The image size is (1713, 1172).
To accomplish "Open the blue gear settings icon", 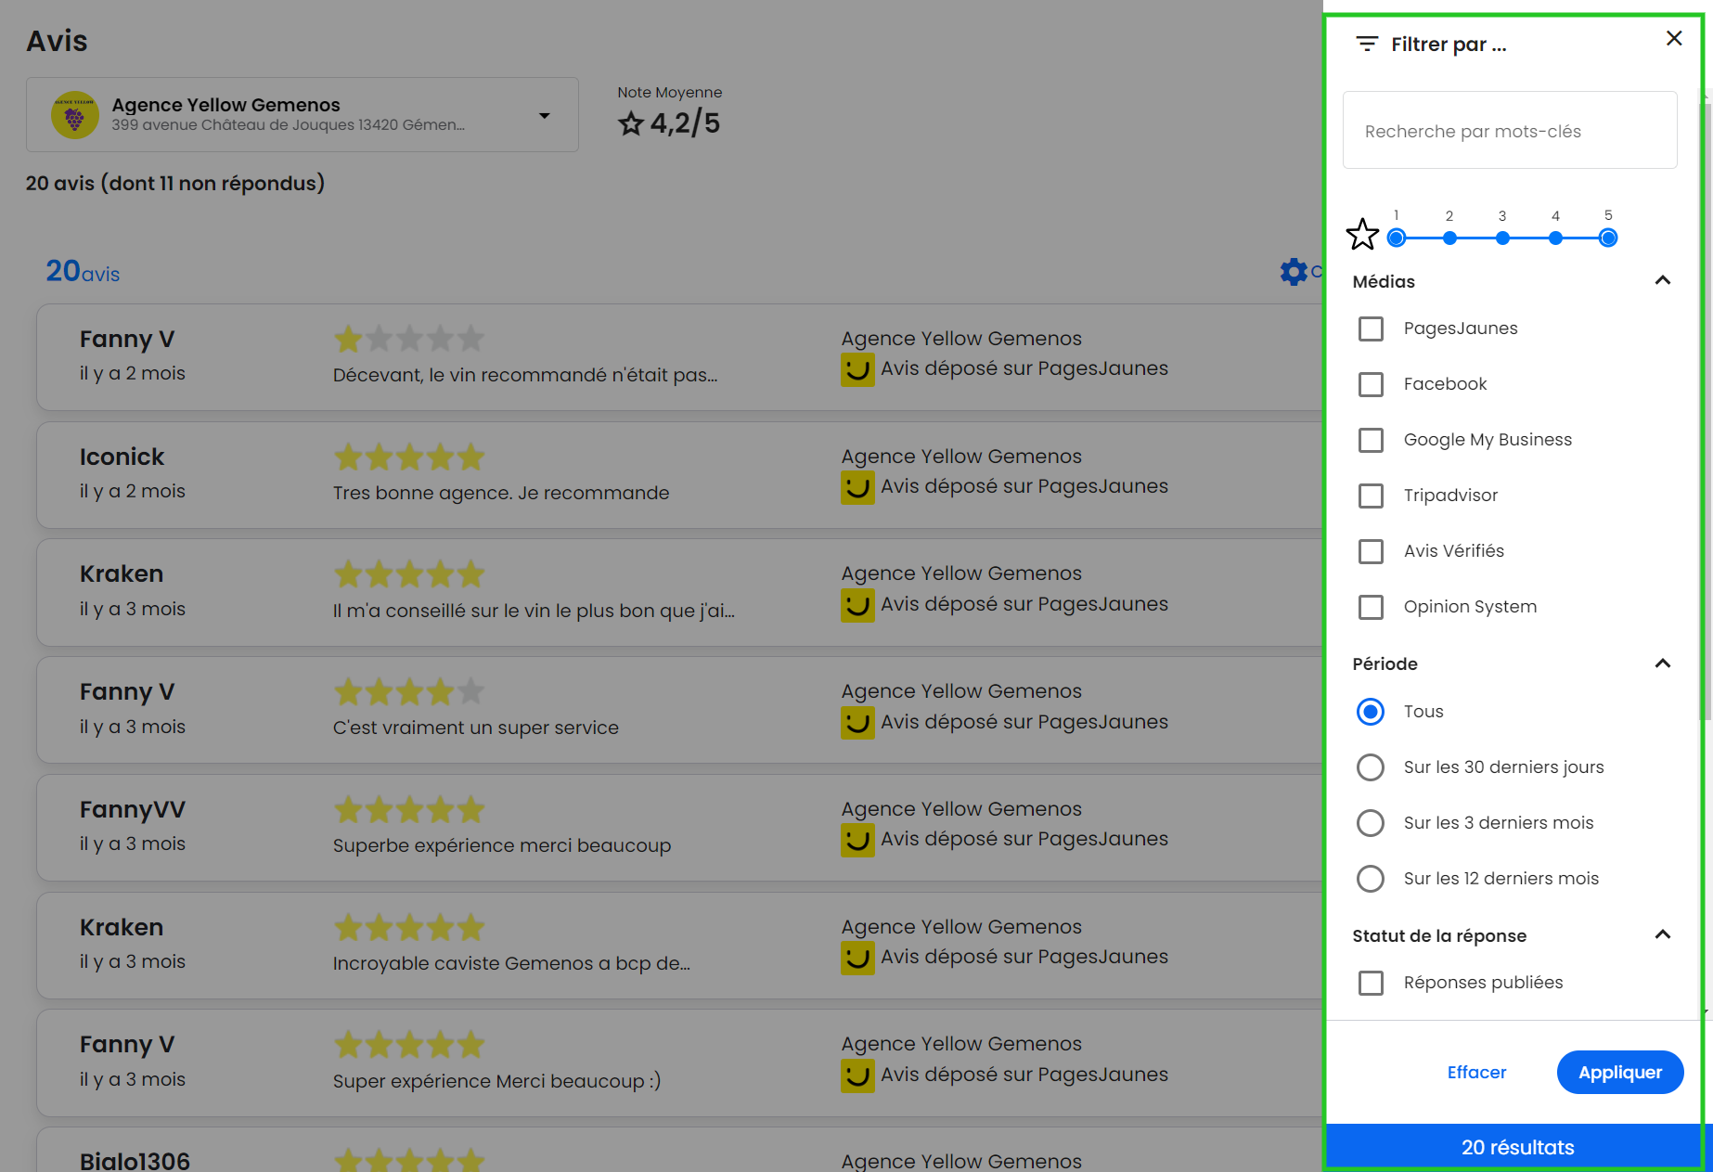I will [x=1294, y=272].
